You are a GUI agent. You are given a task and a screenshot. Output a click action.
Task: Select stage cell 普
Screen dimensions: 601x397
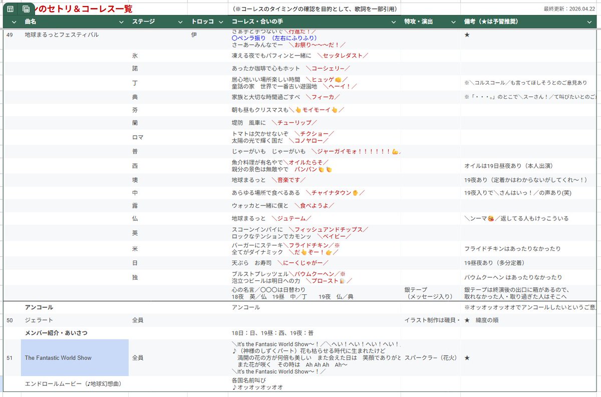tap(158, 151)
